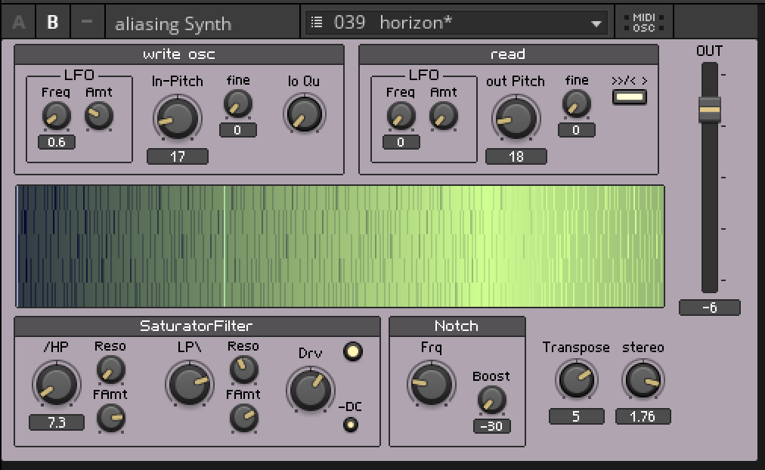Click the read fine value 0
This screenshot has height=470, width=765.
[576, 130]
